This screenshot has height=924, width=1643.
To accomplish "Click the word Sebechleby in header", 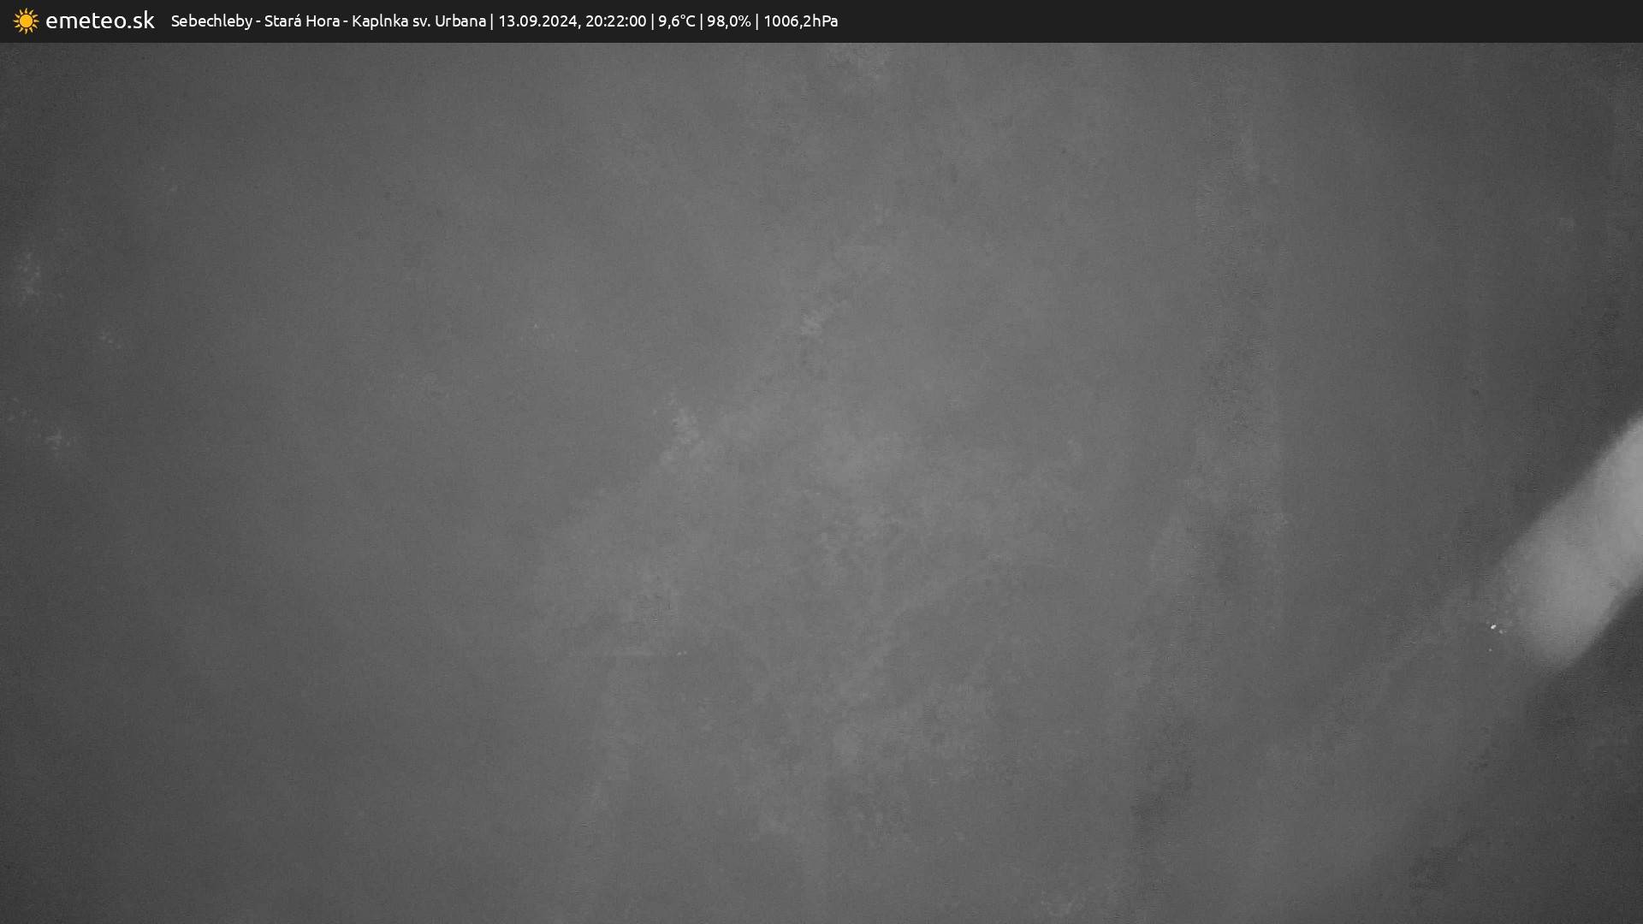I will [x=211, y=21].
